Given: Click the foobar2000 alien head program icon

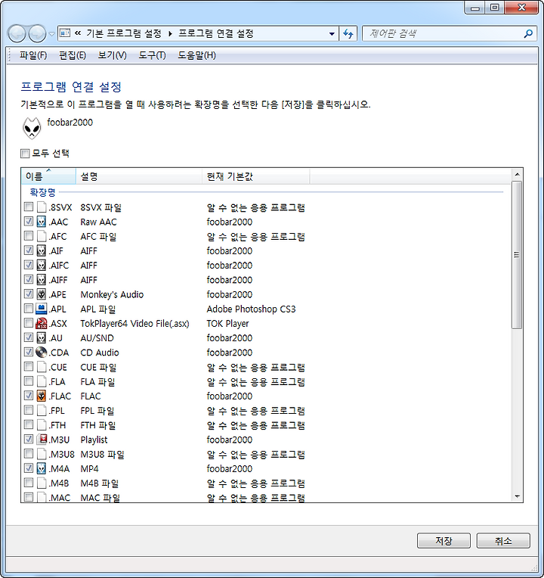Looking at the screenshot, I should coord(32,128).
